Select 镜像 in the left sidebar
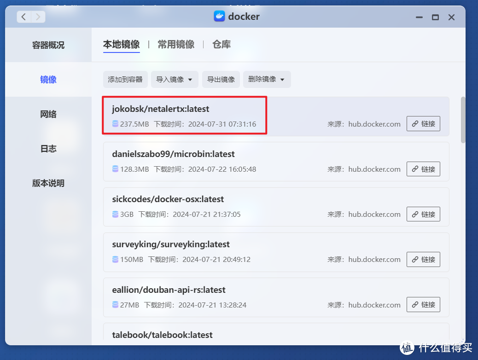The image size is (478, 360). coord(48,79)
